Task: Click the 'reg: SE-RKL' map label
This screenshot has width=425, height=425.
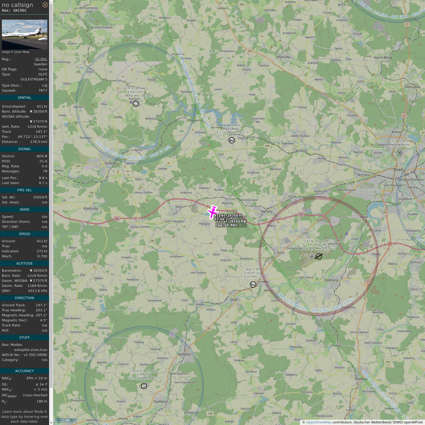Action: [227, 225]
